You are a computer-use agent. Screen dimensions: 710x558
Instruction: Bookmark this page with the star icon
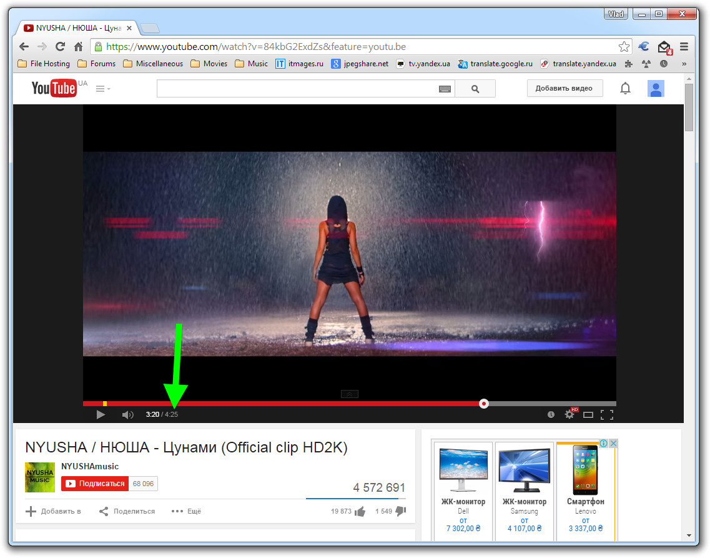(624, 47)
